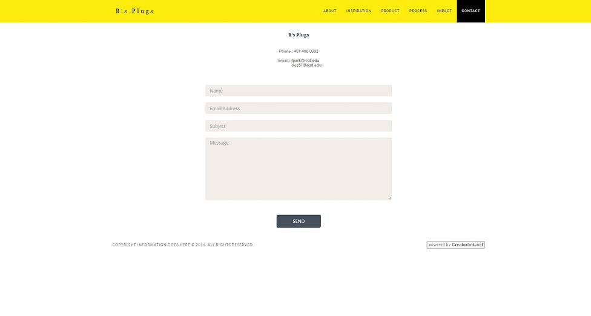Viewport: 591px width, 316px height.
Task: Click the fpark@risd.edu email address
Action: pyautogui.click(x=305, y=61)
